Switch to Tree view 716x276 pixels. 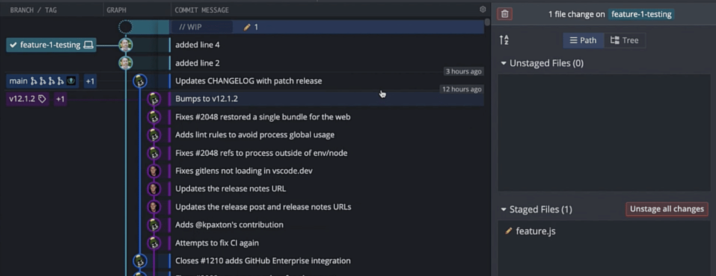(x=625, y=40)
